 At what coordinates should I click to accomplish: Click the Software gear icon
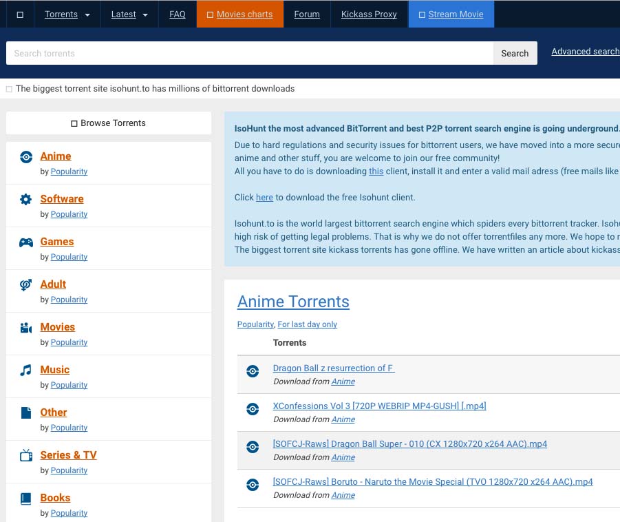[26, 200]
